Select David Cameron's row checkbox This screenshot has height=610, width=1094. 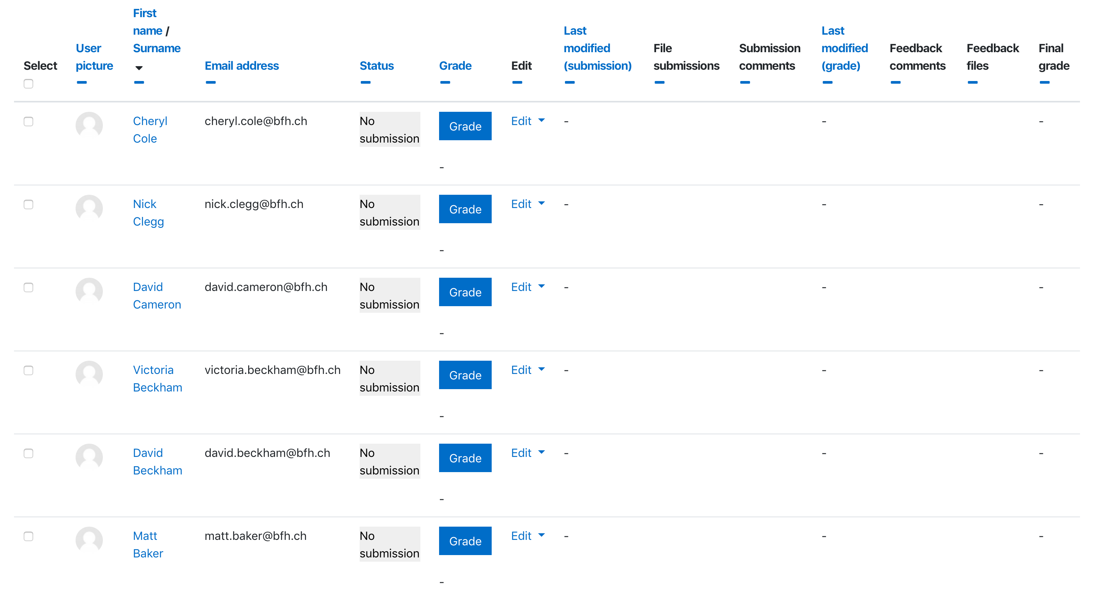click(x=28, y=287)
